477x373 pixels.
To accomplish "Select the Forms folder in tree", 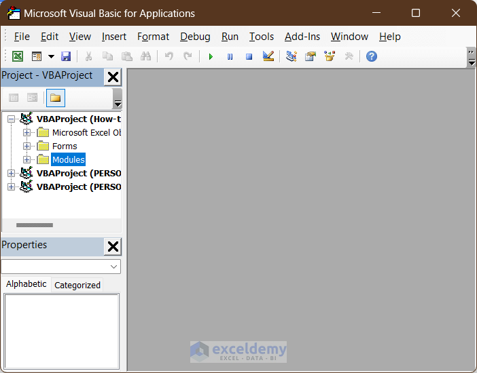I will [x=65, y=146].
